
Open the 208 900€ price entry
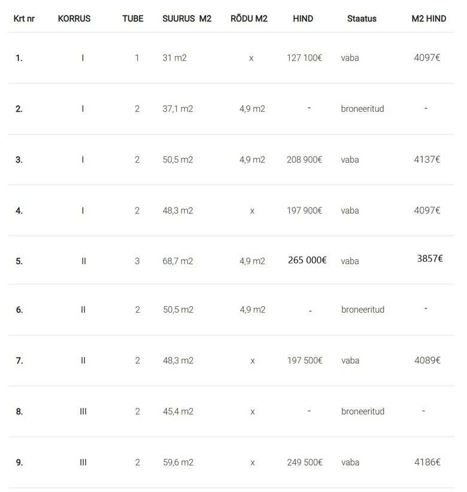[305, 160]
